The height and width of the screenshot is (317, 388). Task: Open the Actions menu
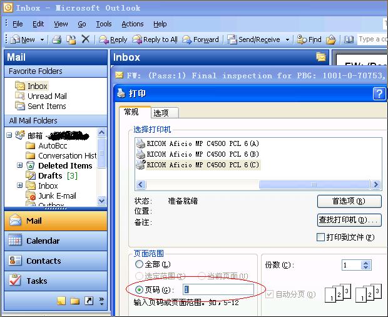[133, 24]
